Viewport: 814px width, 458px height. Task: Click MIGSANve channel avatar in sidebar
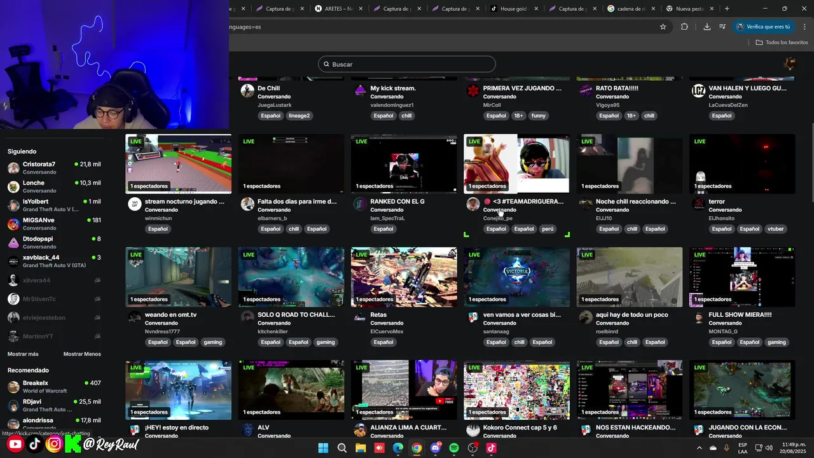[13, 224]
